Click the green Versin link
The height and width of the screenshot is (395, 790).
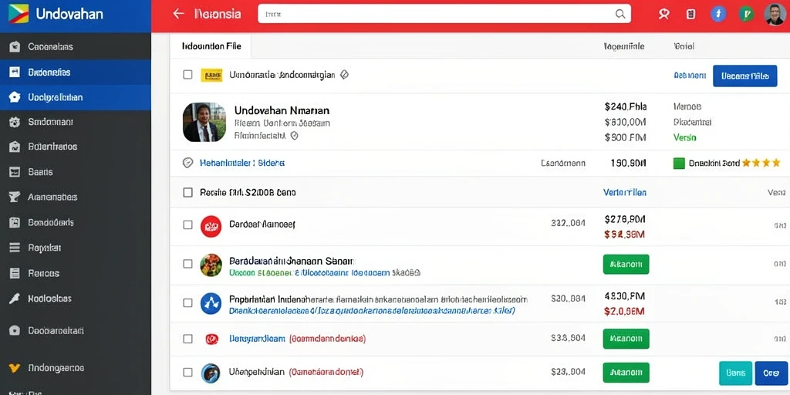coord(685,137)
